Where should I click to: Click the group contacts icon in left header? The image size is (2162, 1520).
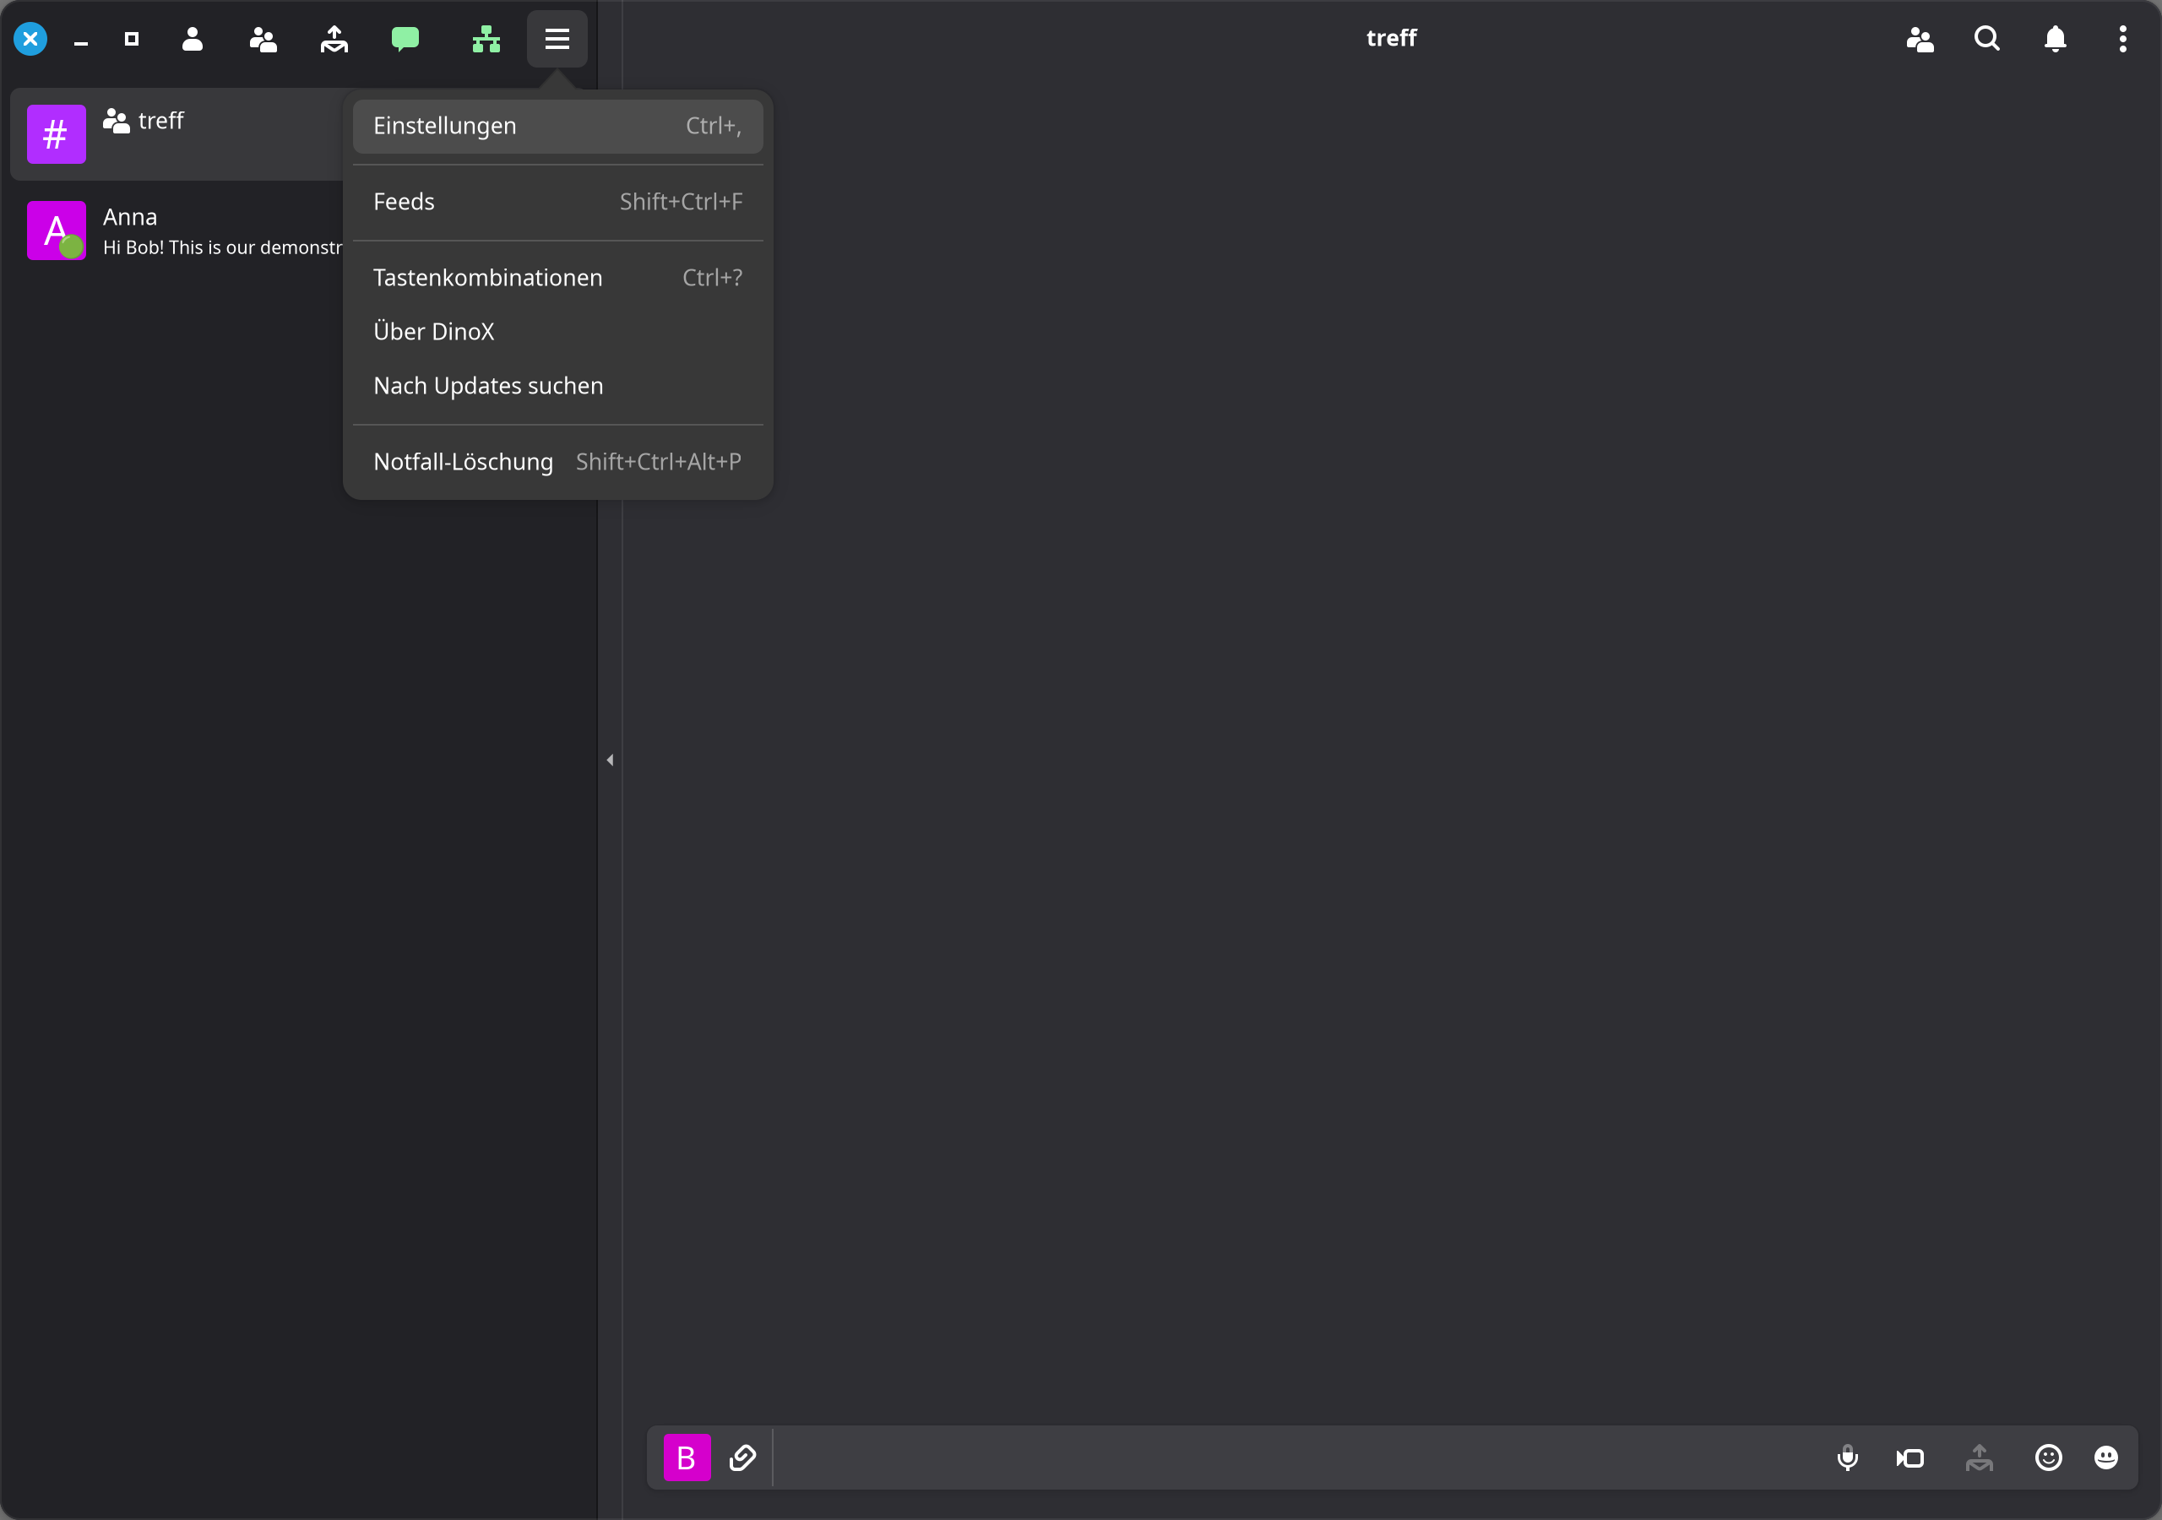coord(263,39)
